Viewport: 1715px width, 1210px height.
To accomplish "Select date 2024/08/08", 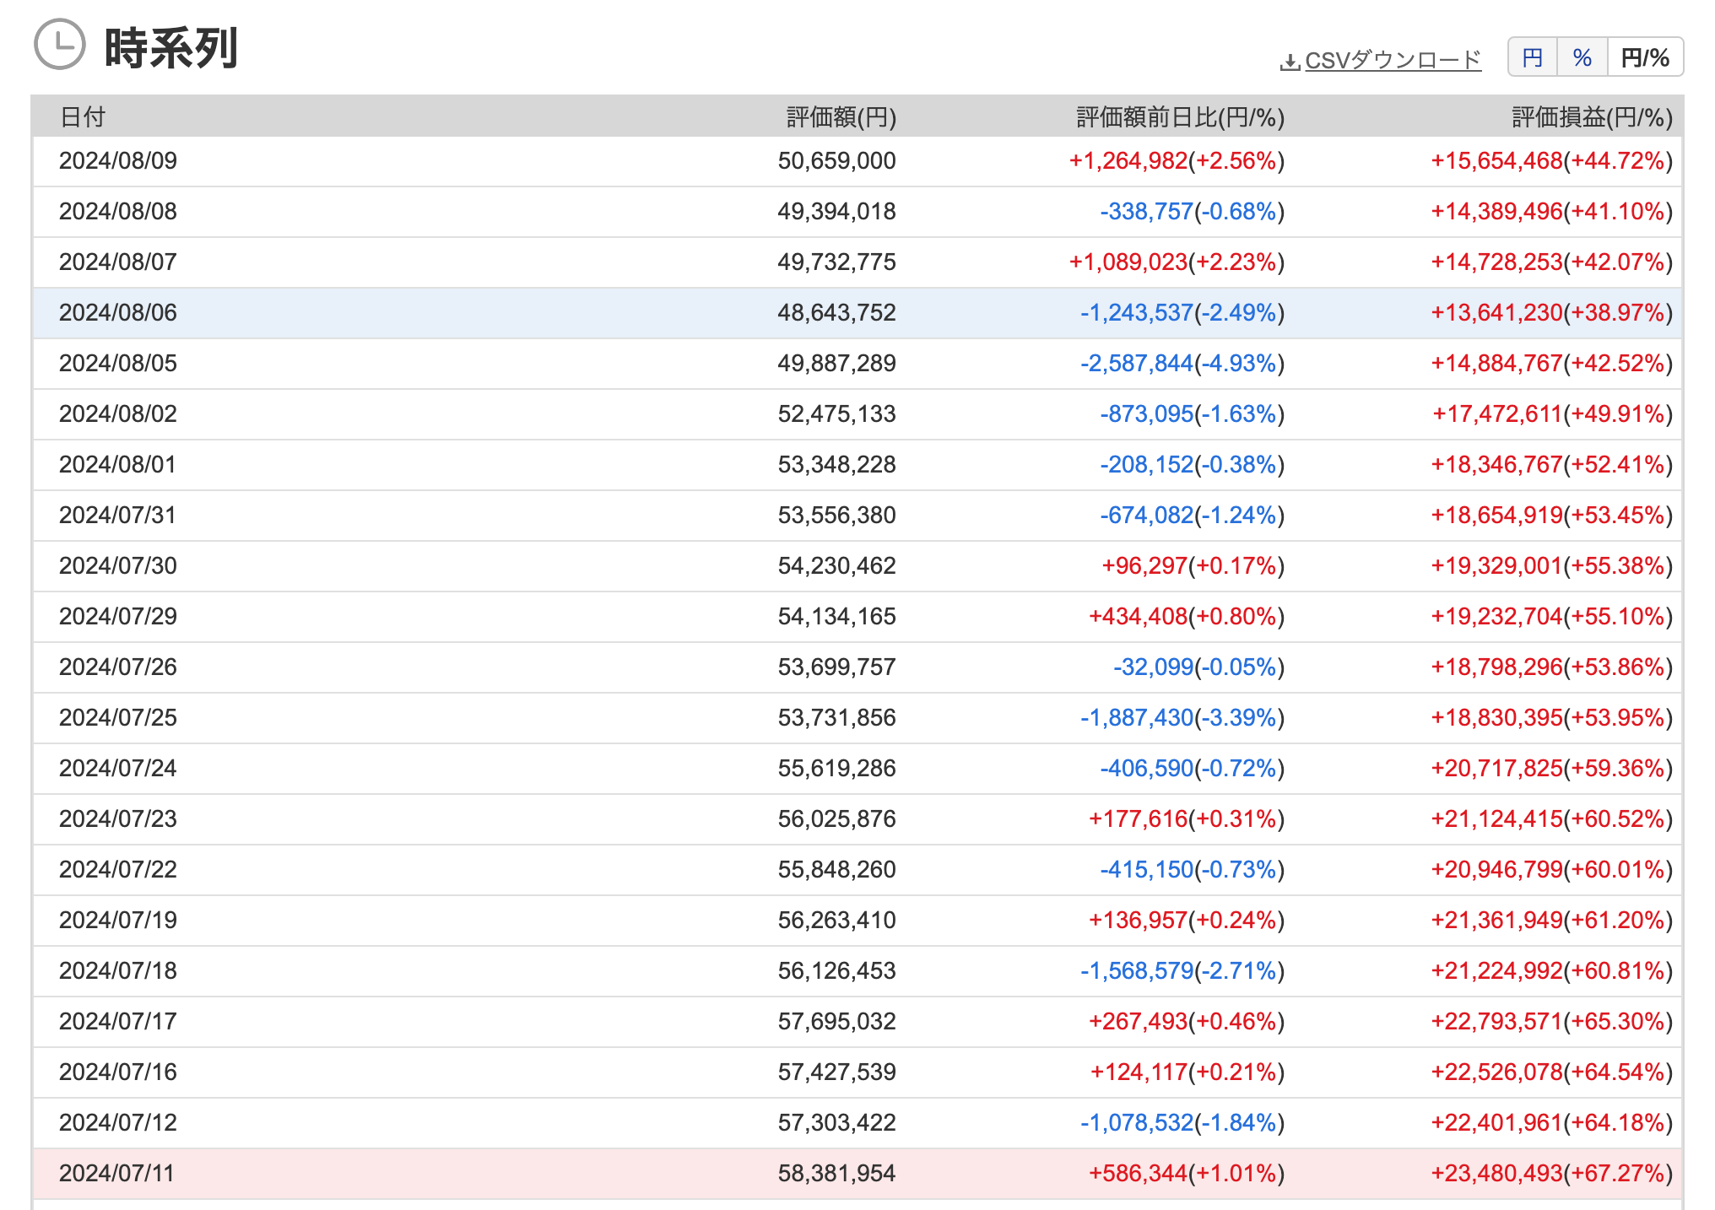I will (x=118, y=211).
